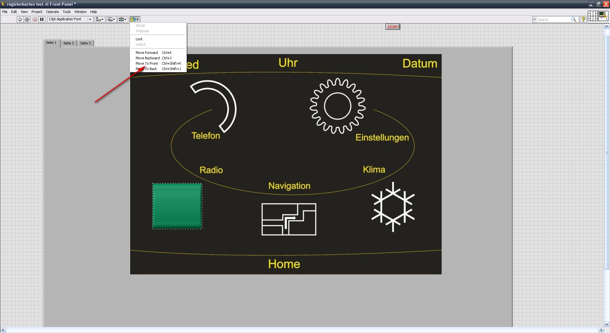Choose Move Backward in the Reorder menu
This screenshot has width=610, height=333.
[x=158, y=58]
